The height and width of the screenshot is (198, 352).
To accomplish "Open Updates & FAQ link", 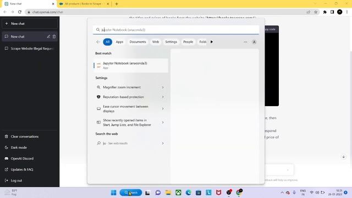I will (x=30, y=169).
